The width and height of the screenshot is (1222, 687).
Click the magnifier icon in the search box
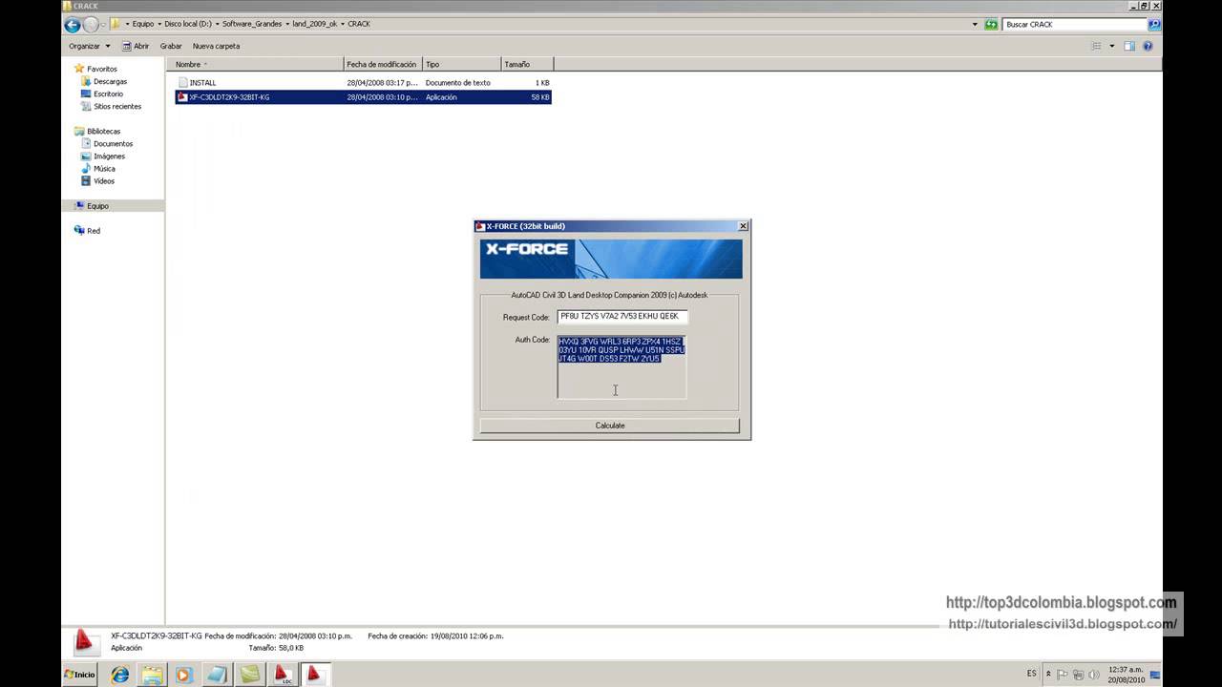tap(1153, 25)
